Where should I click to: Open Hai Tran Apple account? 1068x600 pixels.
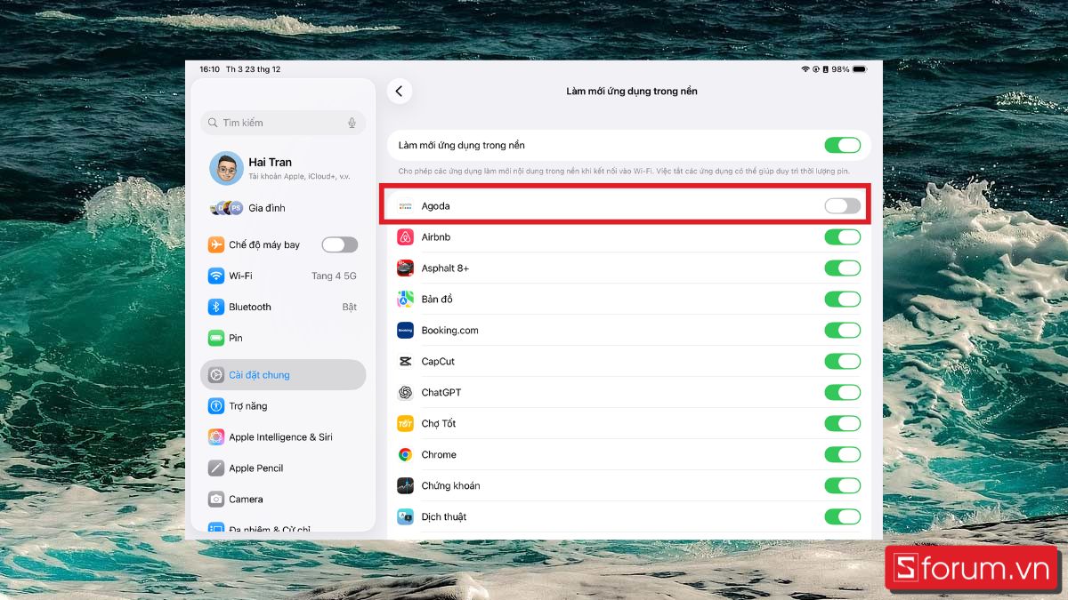tap(283, 167)
